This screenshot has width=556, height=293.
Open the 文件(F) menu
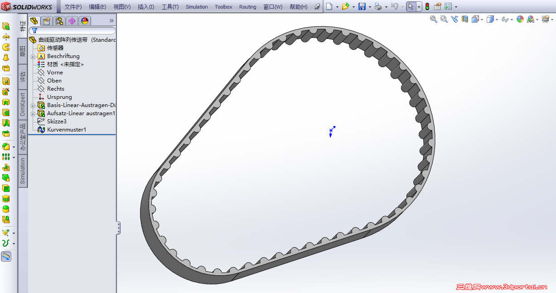click(73, 7)
